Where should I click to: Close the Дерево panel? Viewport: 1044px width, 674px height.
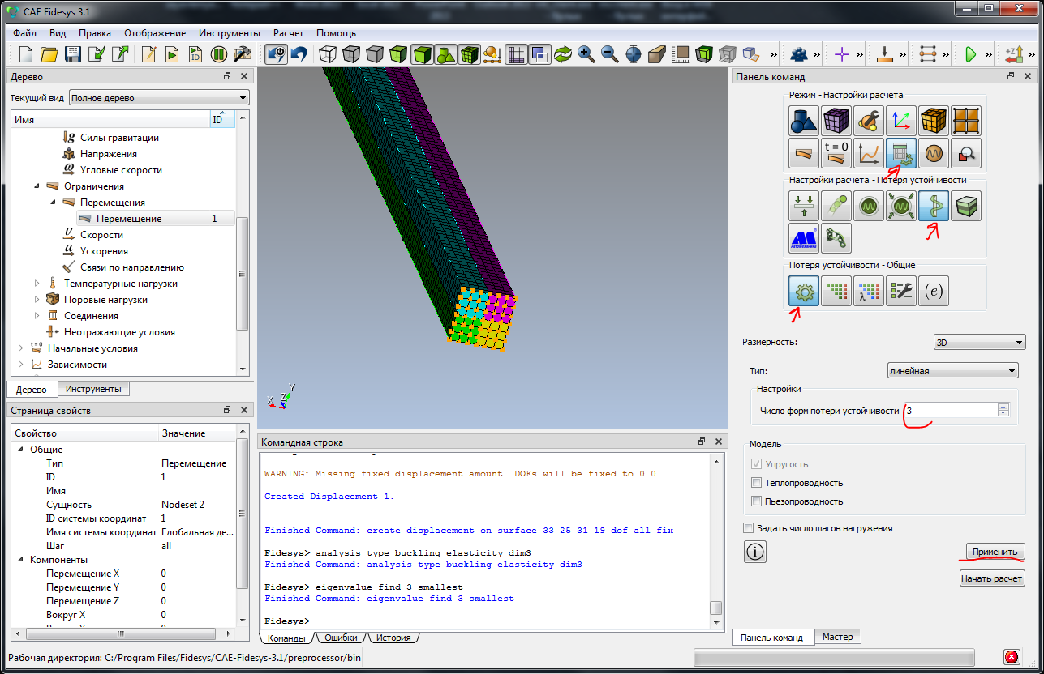[x=243, y=76]
